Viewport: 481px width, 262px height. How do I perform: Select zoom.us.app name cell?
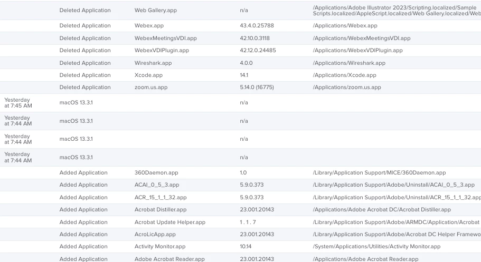point(151,88)
